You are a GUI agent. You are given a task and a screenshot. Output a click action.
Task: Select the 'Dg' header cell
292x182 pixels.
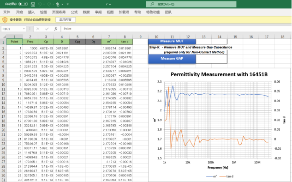[x=93, y=42]
